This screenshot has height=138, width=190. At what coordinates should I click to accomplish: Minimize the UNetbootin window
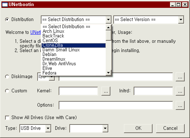click(x=172, y=5)
